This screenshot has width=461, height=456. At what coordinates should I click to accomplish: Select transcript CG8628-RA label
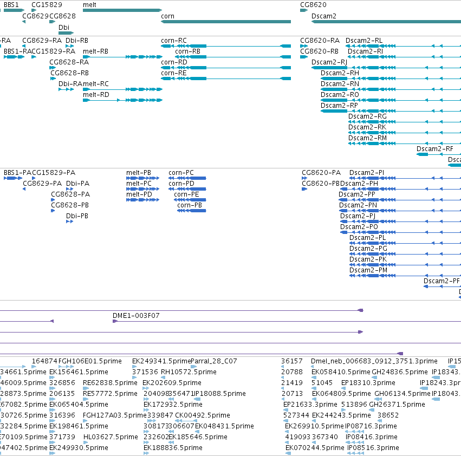pos(69,62)
